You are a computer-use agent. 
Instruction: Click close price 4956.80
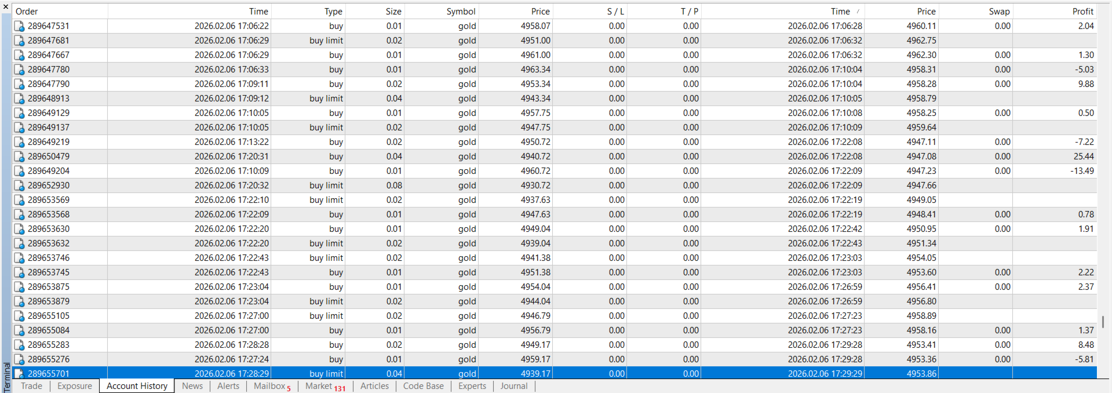(921, 301)
